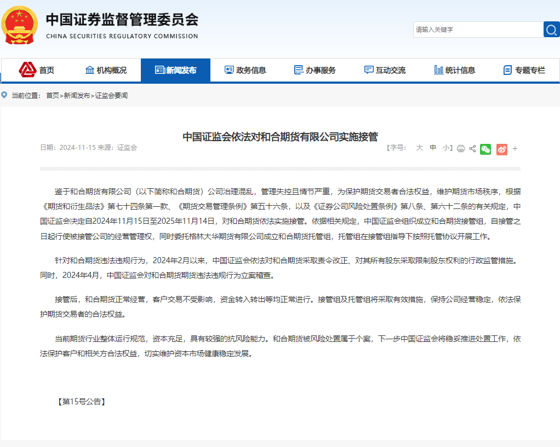The width and height of the screenshot is (560, 447).
Task: Open the 统计信息 tab
Action: point(454,70)
